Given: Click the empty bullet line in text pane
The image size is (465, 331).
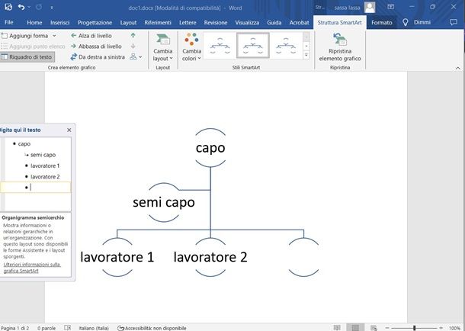Looking at the screenshot, I should pyautogui.click(x=36, y=188).
